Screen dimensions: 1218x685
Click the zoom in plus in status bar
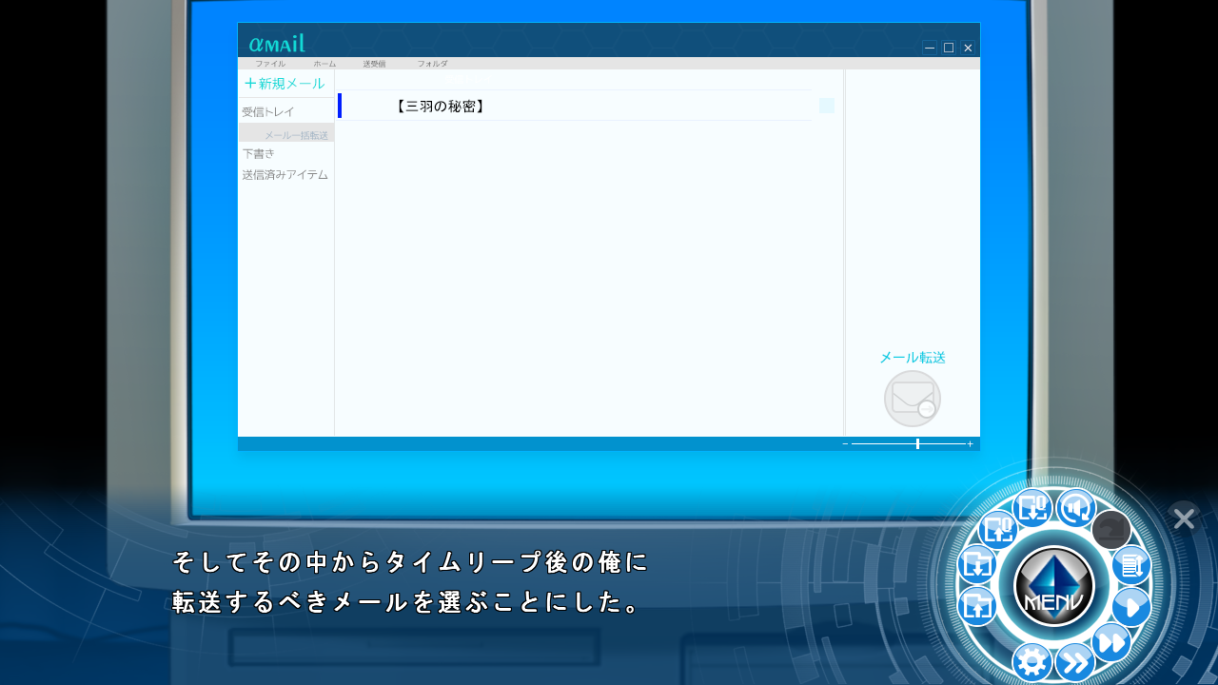970,443
